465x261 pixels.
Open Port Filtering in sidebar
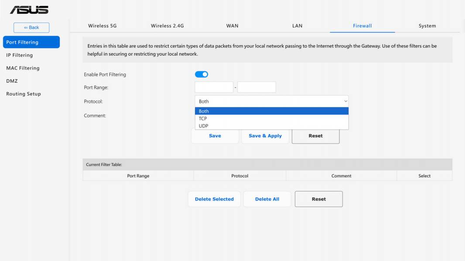tap(31, 42)
